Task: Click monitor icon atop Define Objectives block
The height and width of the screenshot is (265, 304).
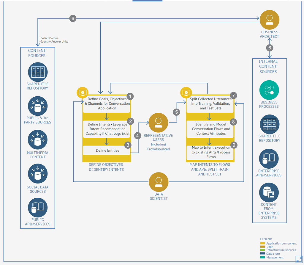Action: (83, 92)
